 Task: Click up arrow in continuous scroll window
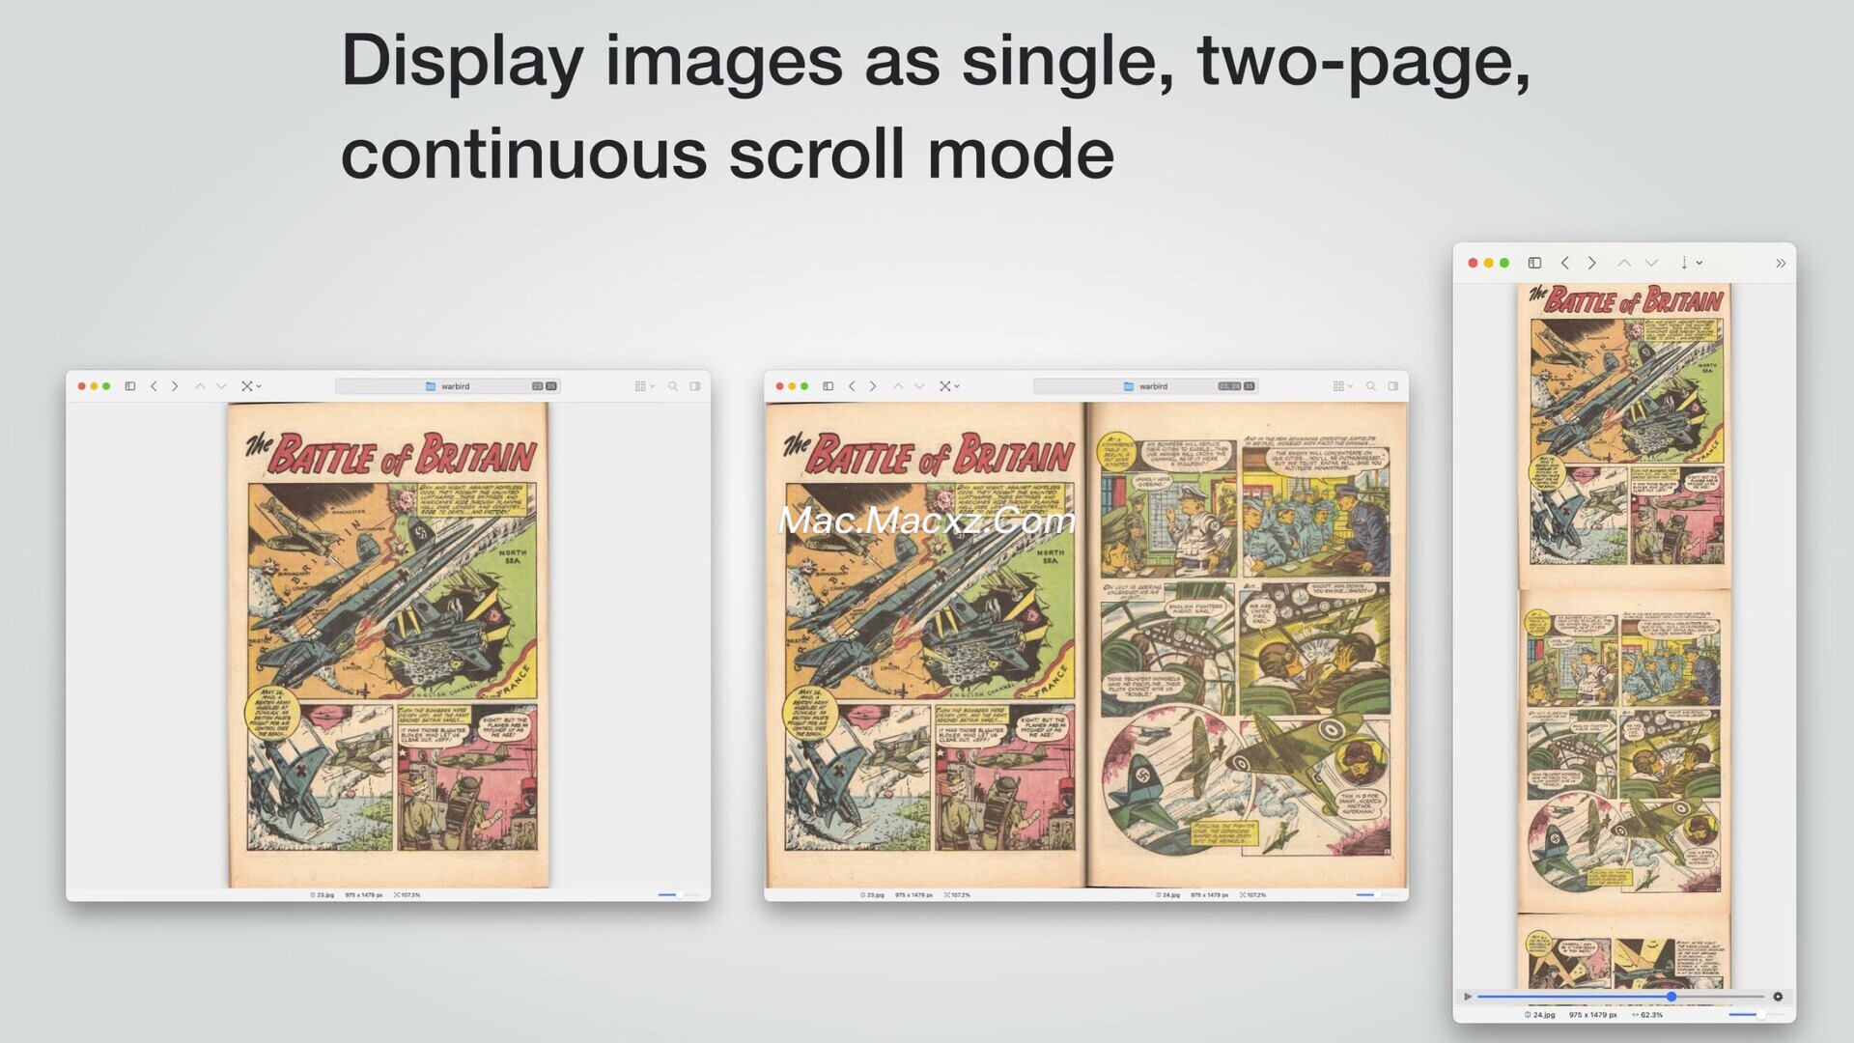[1624, 263]
